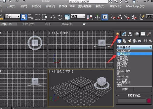Select the Shapes category icon
The width and height of the screenshot is (153, 109).
[124, 41]
